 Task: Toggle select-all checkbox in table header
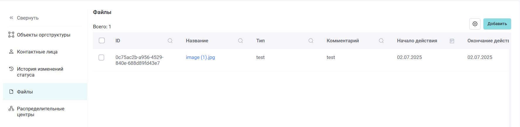(102, 41)
